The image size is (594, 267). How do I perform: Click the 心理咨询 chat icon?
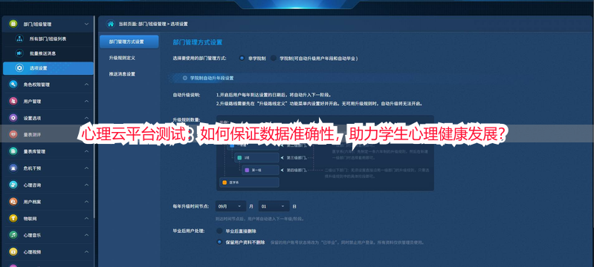13,185
